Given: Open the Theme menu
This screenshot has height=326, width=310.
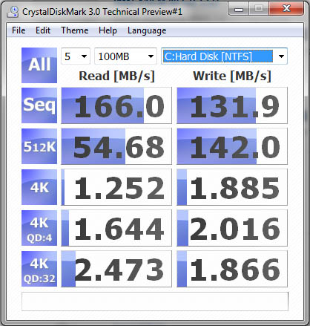Looking at the screenshot, I should tap(75, 30).
